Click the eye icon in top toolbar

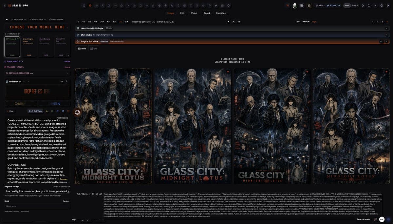pyautogui.click(x=147, y=6)
